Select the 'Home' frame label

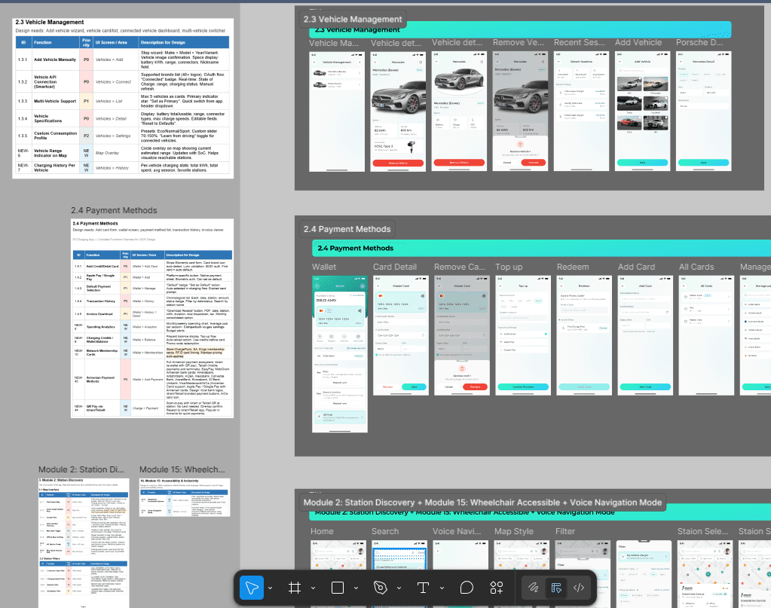coord(322,531)
